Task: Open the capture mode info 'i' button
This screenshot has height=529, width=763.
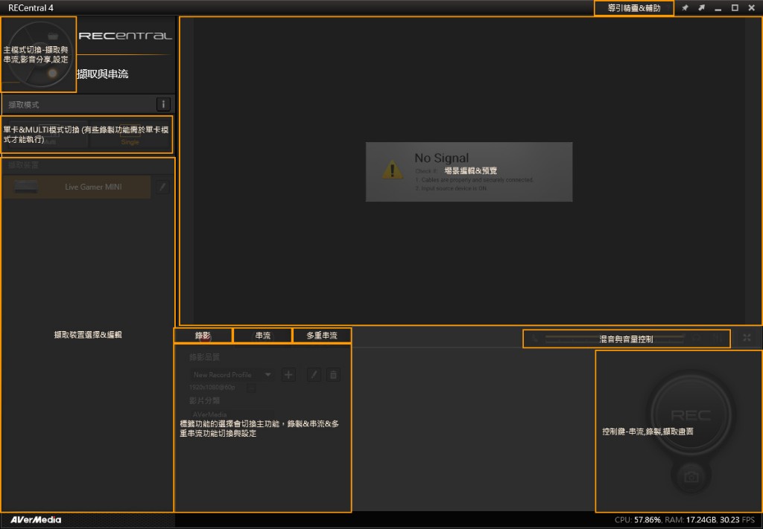Action: (163, 104)
